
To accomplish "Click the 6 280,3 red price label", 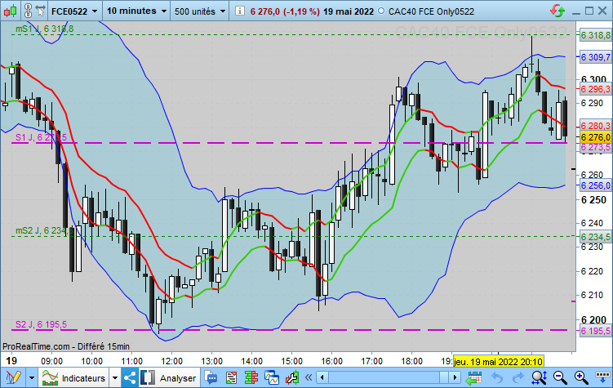I will (x=595, y=126).
